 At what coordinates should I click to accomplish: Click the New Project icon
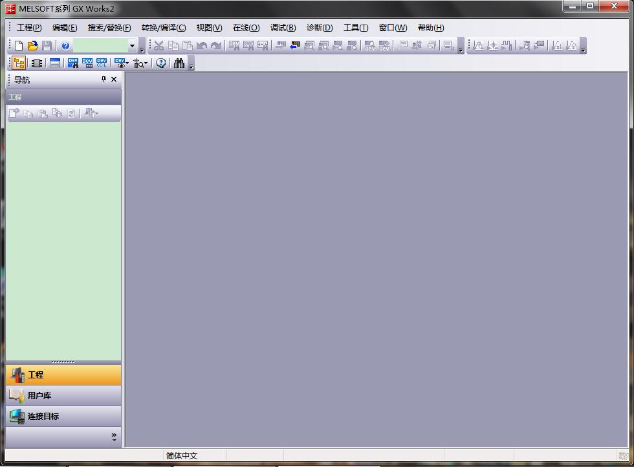19,46
